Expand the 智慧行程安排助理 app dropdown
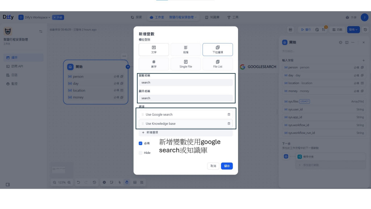This screenshot has width=371, height=209. tap(183, 17)
